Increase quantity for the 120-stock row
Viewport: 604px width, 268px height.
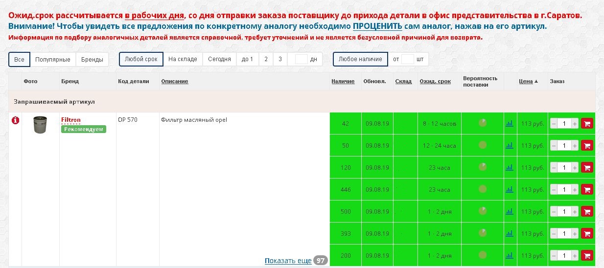(575, 168)
